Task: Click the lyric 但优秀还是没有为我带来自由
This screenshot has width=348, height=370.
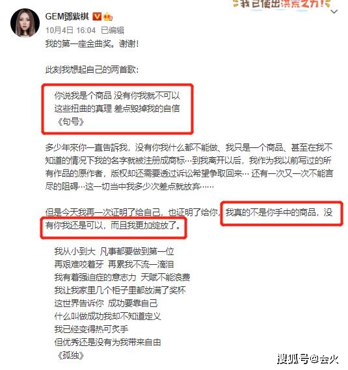Action: click(107, 342)
